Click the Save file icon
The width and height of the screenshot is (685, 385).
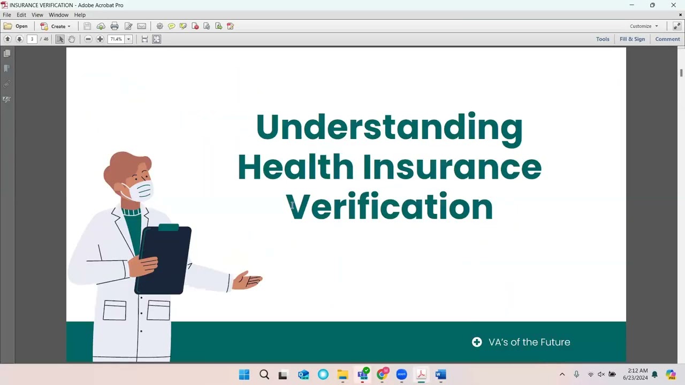87,26
